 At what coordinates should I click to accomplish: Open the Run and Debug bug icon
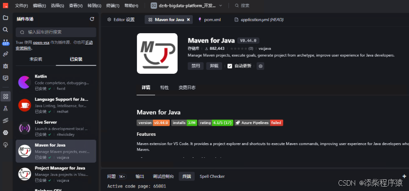5,66
